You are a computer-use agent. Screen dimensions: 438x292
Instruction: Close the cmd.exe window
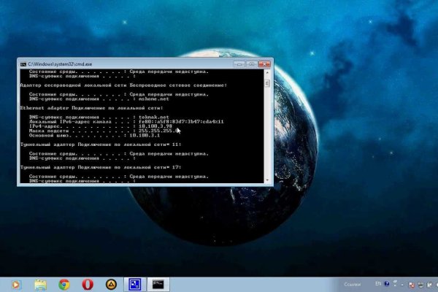(x=263, y=64)
